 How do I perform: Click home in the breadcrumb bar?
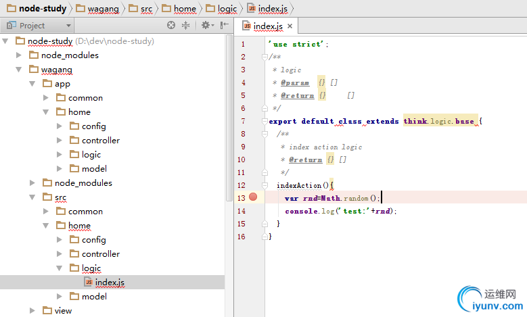coord(179,8)
